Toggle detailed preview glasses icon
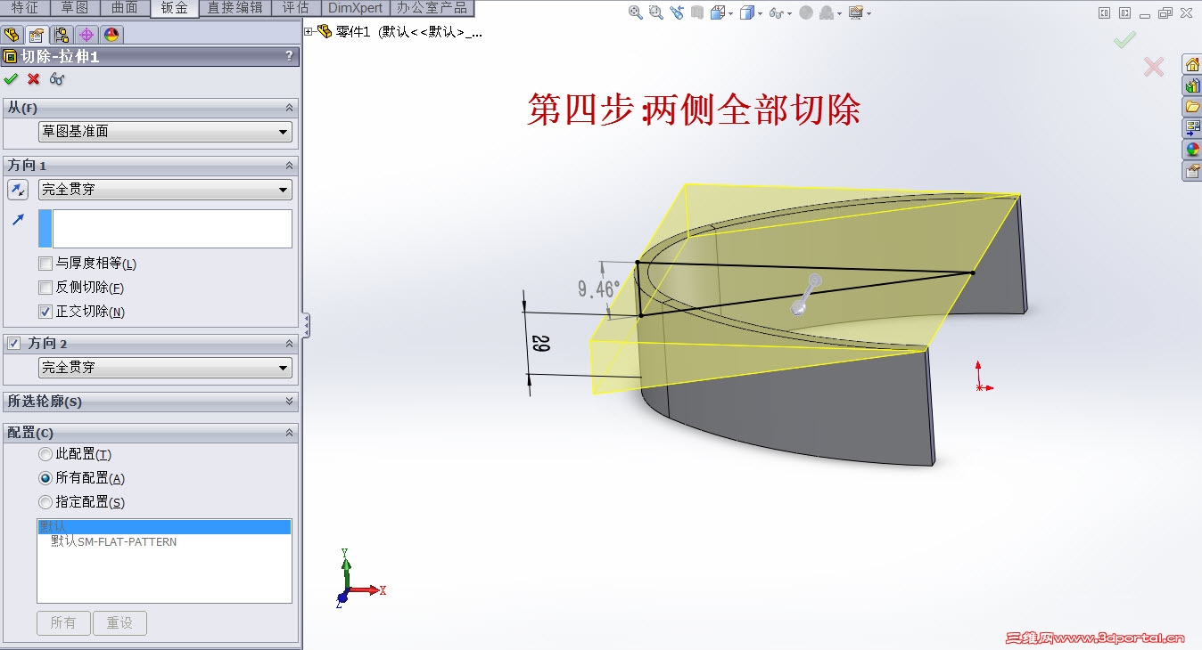This screenshot has width=1202, height=650. (57, 79)
